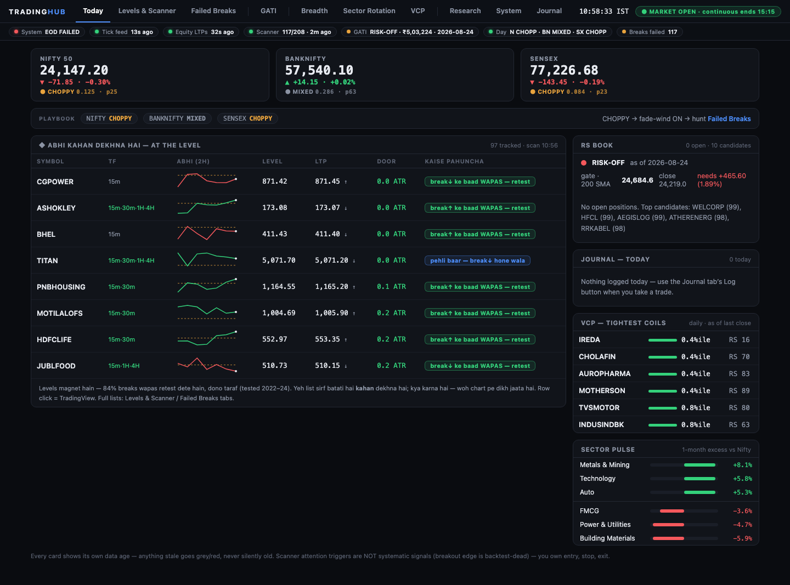790x585 pixels.
Task: Select the Power & Utilities sector row
Action: point(665,525)
